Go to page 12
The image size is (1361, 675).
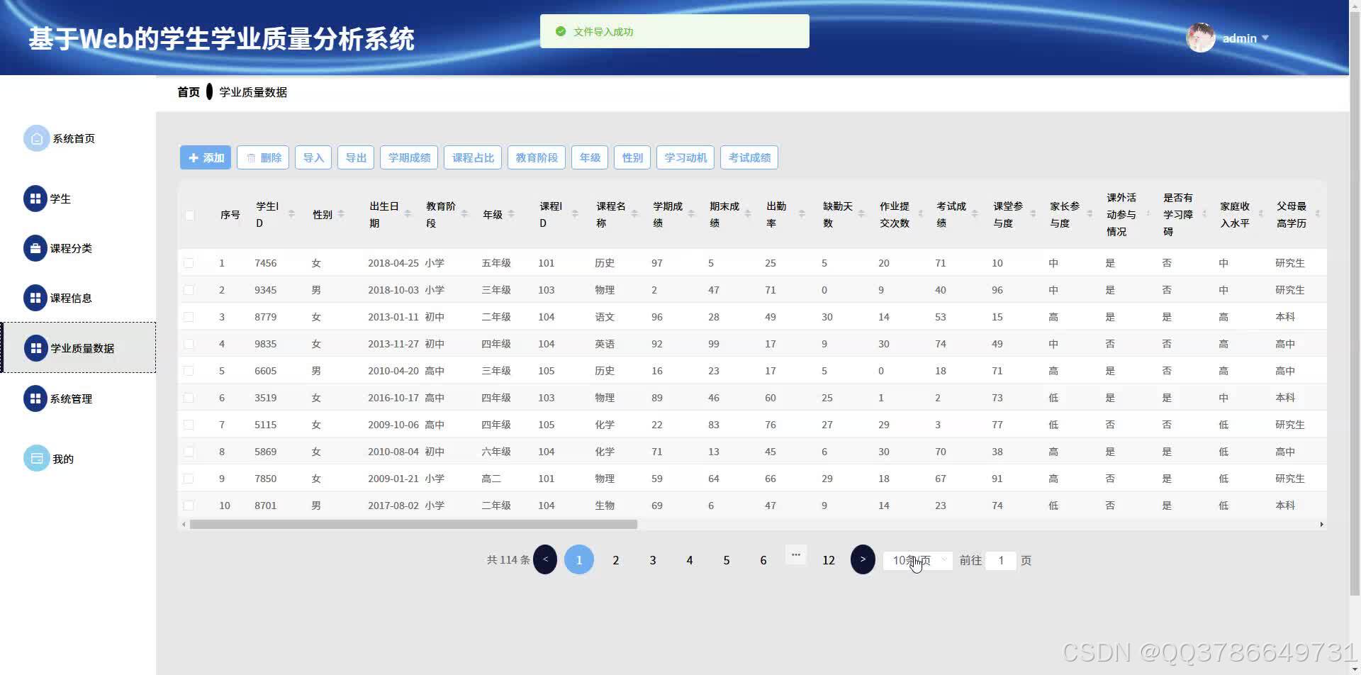pos(829,560)
